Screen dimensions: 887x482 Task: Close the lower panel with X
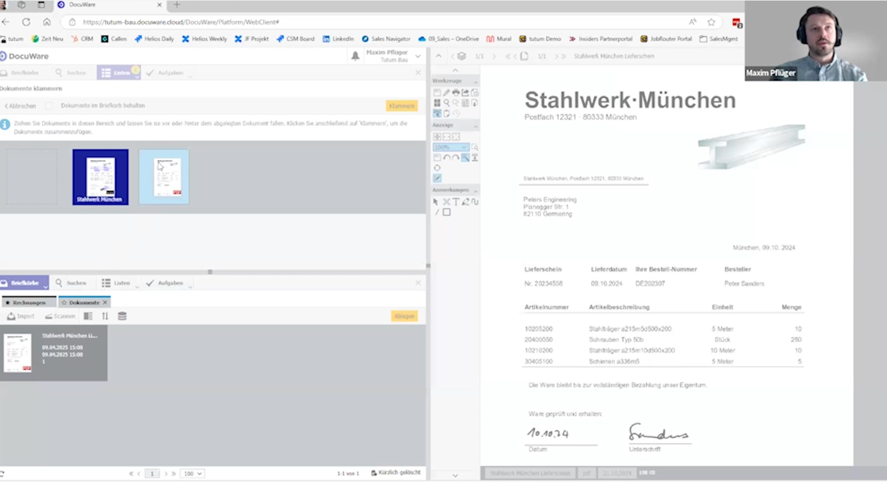pos(418,283)
